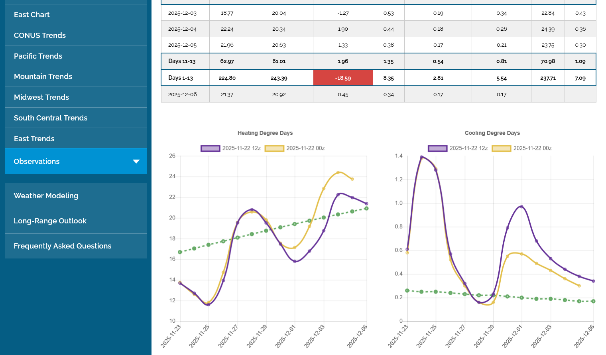Select Mountain Trends in sidebar
Image resolution: width=606 pixels, height=355 pixels.
(x=43, y=77)
